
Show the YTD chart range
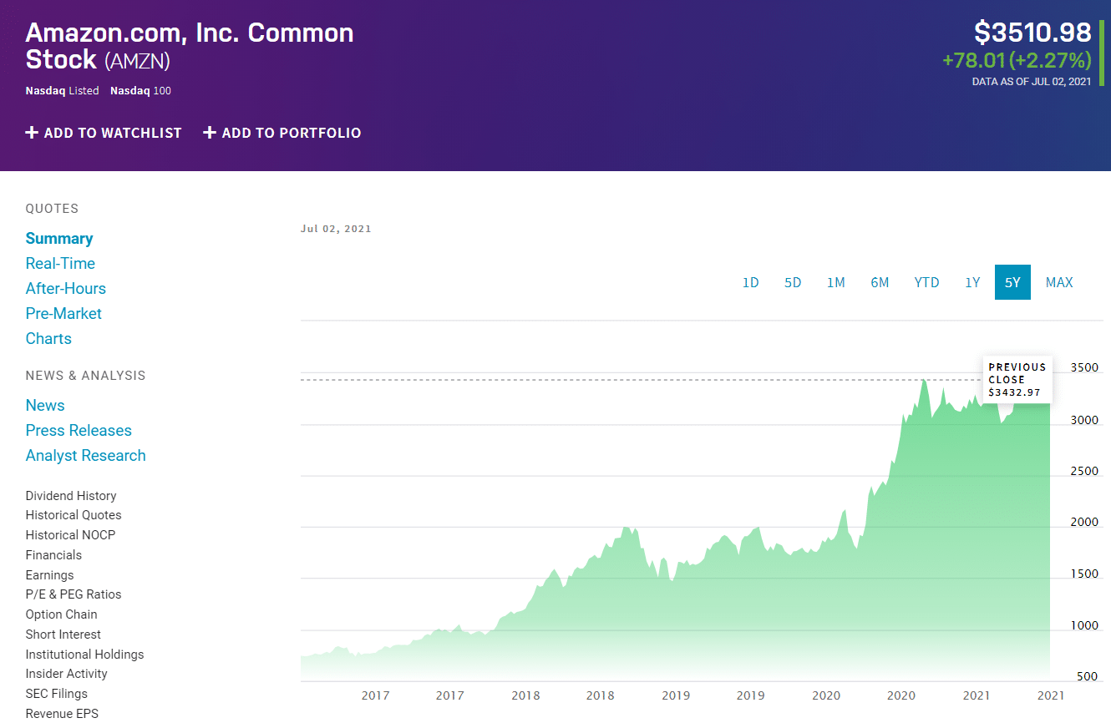click(926, 282)
